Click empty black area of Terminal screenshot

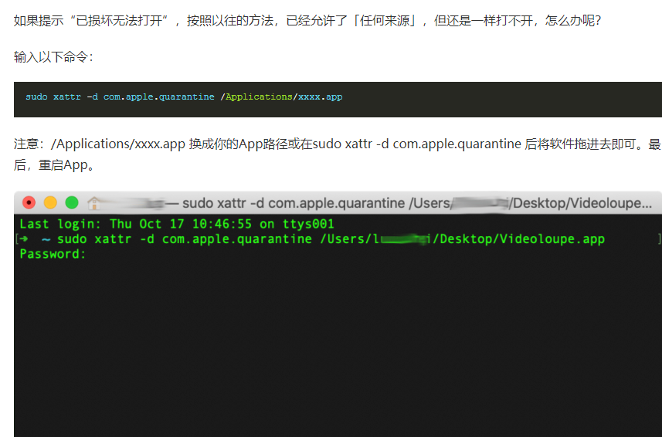332,347
